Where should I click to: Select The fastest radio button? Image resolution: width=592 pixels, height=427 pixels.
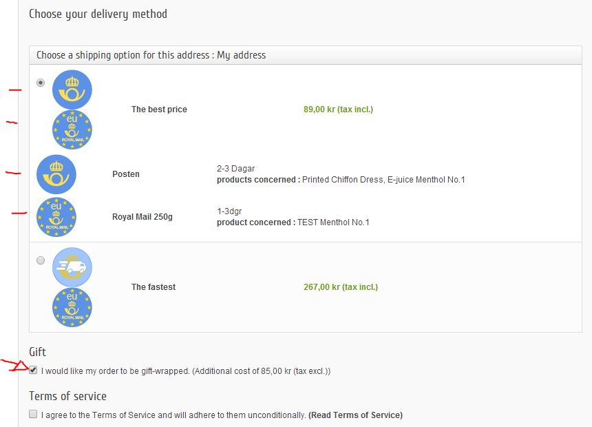41,260
